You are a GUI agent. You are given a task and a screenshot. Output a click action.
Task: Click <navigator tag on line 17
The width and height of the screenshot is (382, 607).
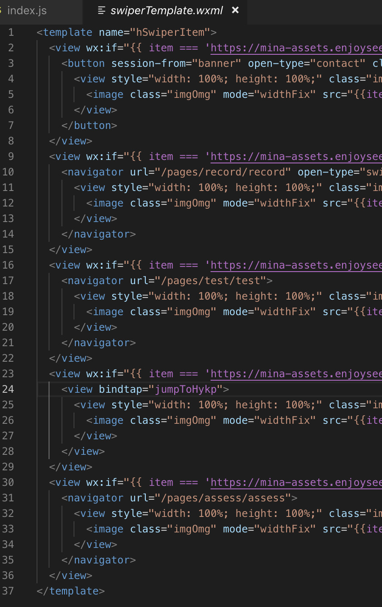pos(92,281)
